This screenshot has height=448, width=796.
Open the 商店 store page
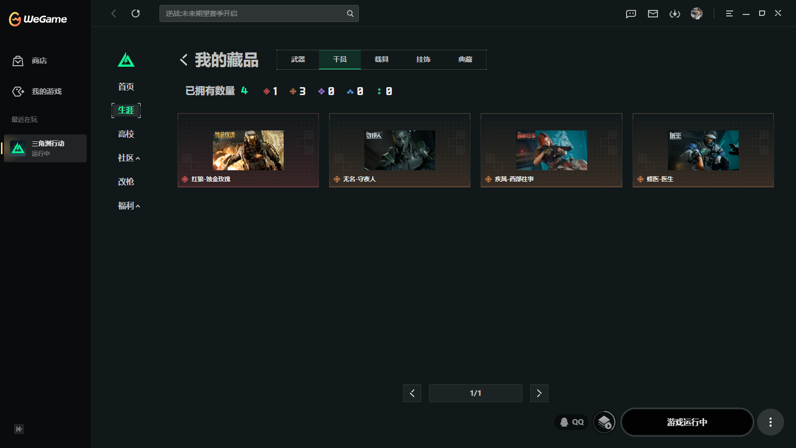coord(30,61)
